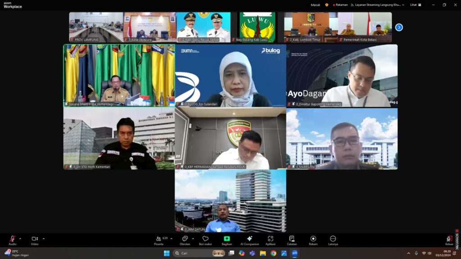Show next participants with the blue arrow
The height and width of the screenshot is (259, 461).
[x=399, y=27]
